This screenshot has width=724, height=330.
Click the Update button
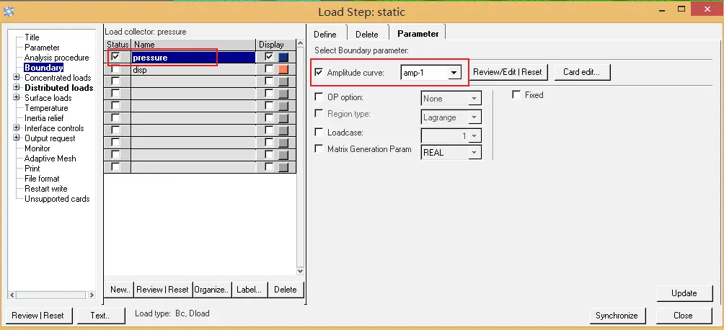[684, 293]
